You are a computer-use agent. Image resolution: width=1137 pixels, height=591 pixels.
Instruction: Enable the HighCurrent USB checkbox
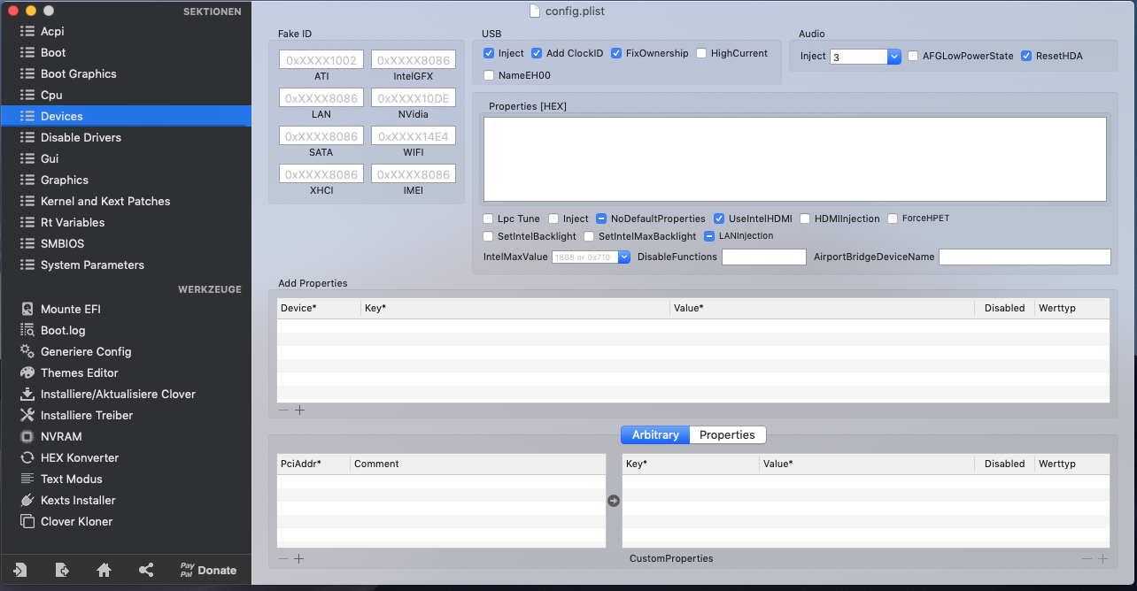pyautogui.click(x=701, y=53)
